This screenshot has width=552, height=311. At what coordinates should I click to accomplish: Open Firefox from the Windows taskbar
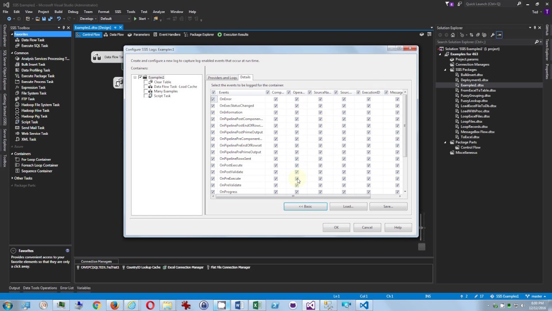114,305
